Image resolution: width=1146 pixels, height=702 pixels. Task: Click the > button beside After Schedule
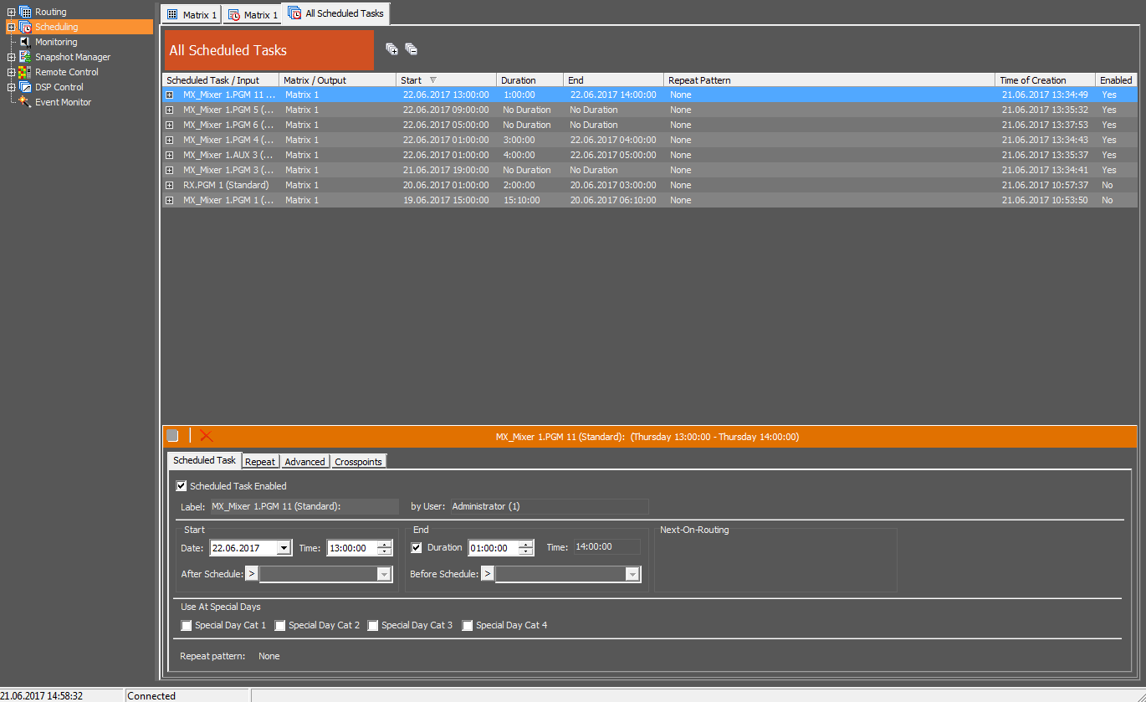(x=252, y=574)
